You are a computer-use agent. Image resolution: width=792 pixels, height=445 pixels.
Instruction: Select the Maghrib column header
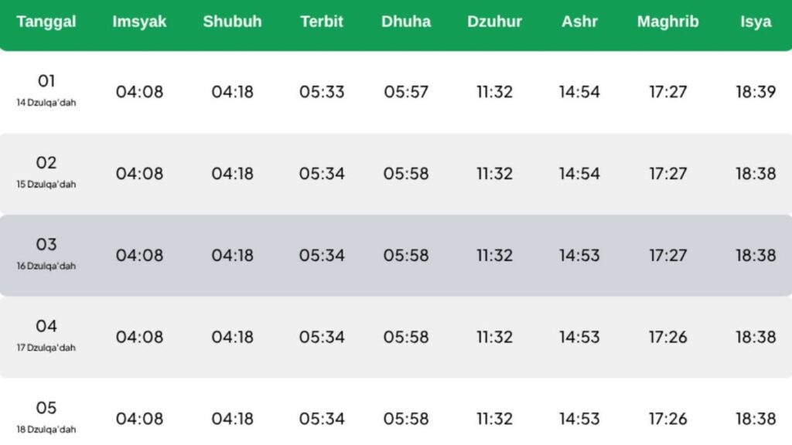(x=667, y=22)
